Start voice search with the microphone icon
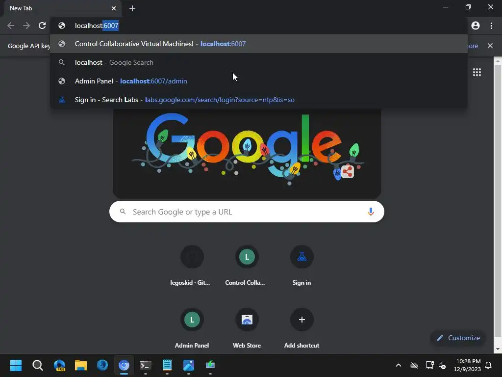This screenshot has width=502, height=377. click(x=371, y=212)
